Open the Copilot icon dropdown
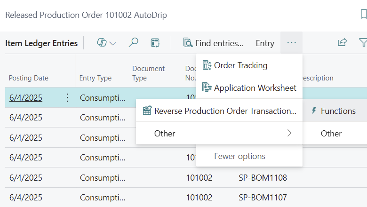This screenshot has height=207, width=367. coord(106,43)
